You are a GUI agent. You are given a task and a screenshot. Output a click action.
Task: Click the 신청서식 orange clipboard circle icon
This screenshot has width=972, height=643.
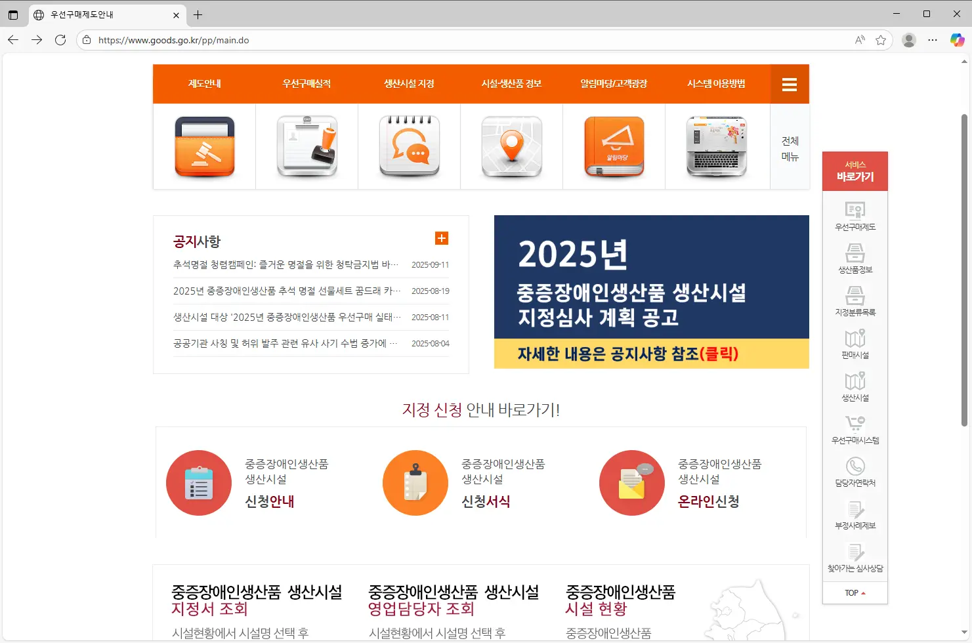pos(415,483)
